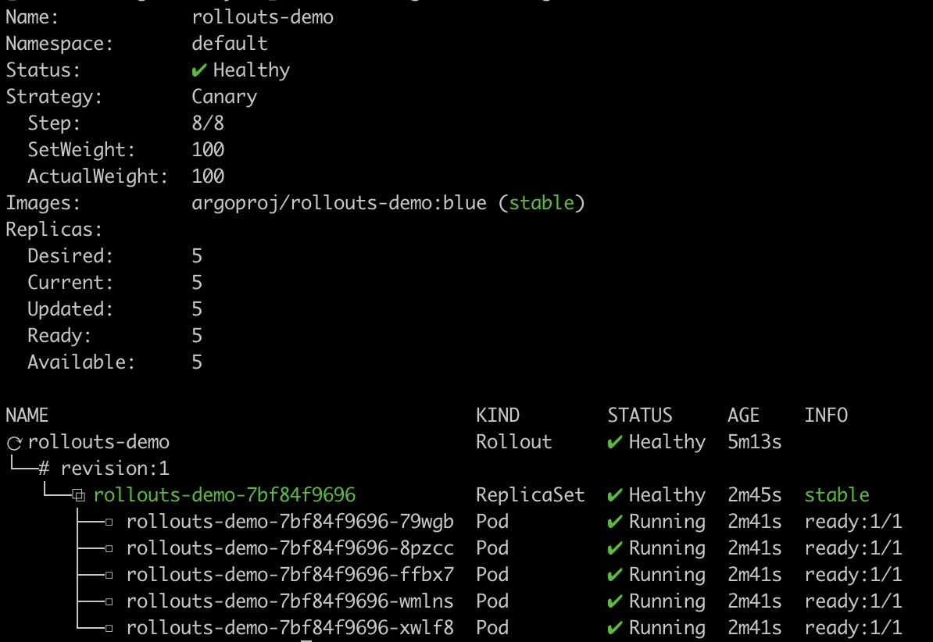Click the Rollout row Healthy checkmark
The image size is (933, 642).
[615, 442]
